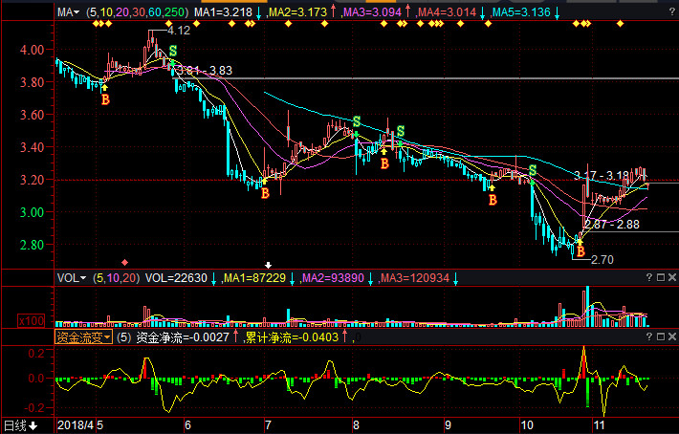Click the B buy signal near 2.70 low
The image size is (679, 434).
[580, 251]
